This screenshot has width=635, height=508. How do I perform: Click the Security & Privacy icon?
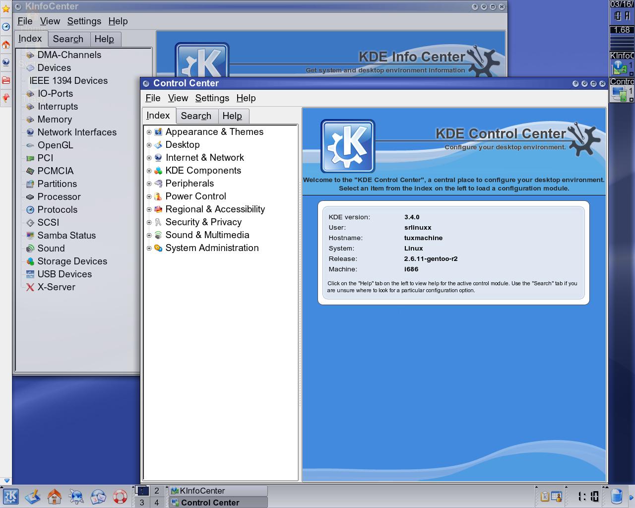[158, 222]
